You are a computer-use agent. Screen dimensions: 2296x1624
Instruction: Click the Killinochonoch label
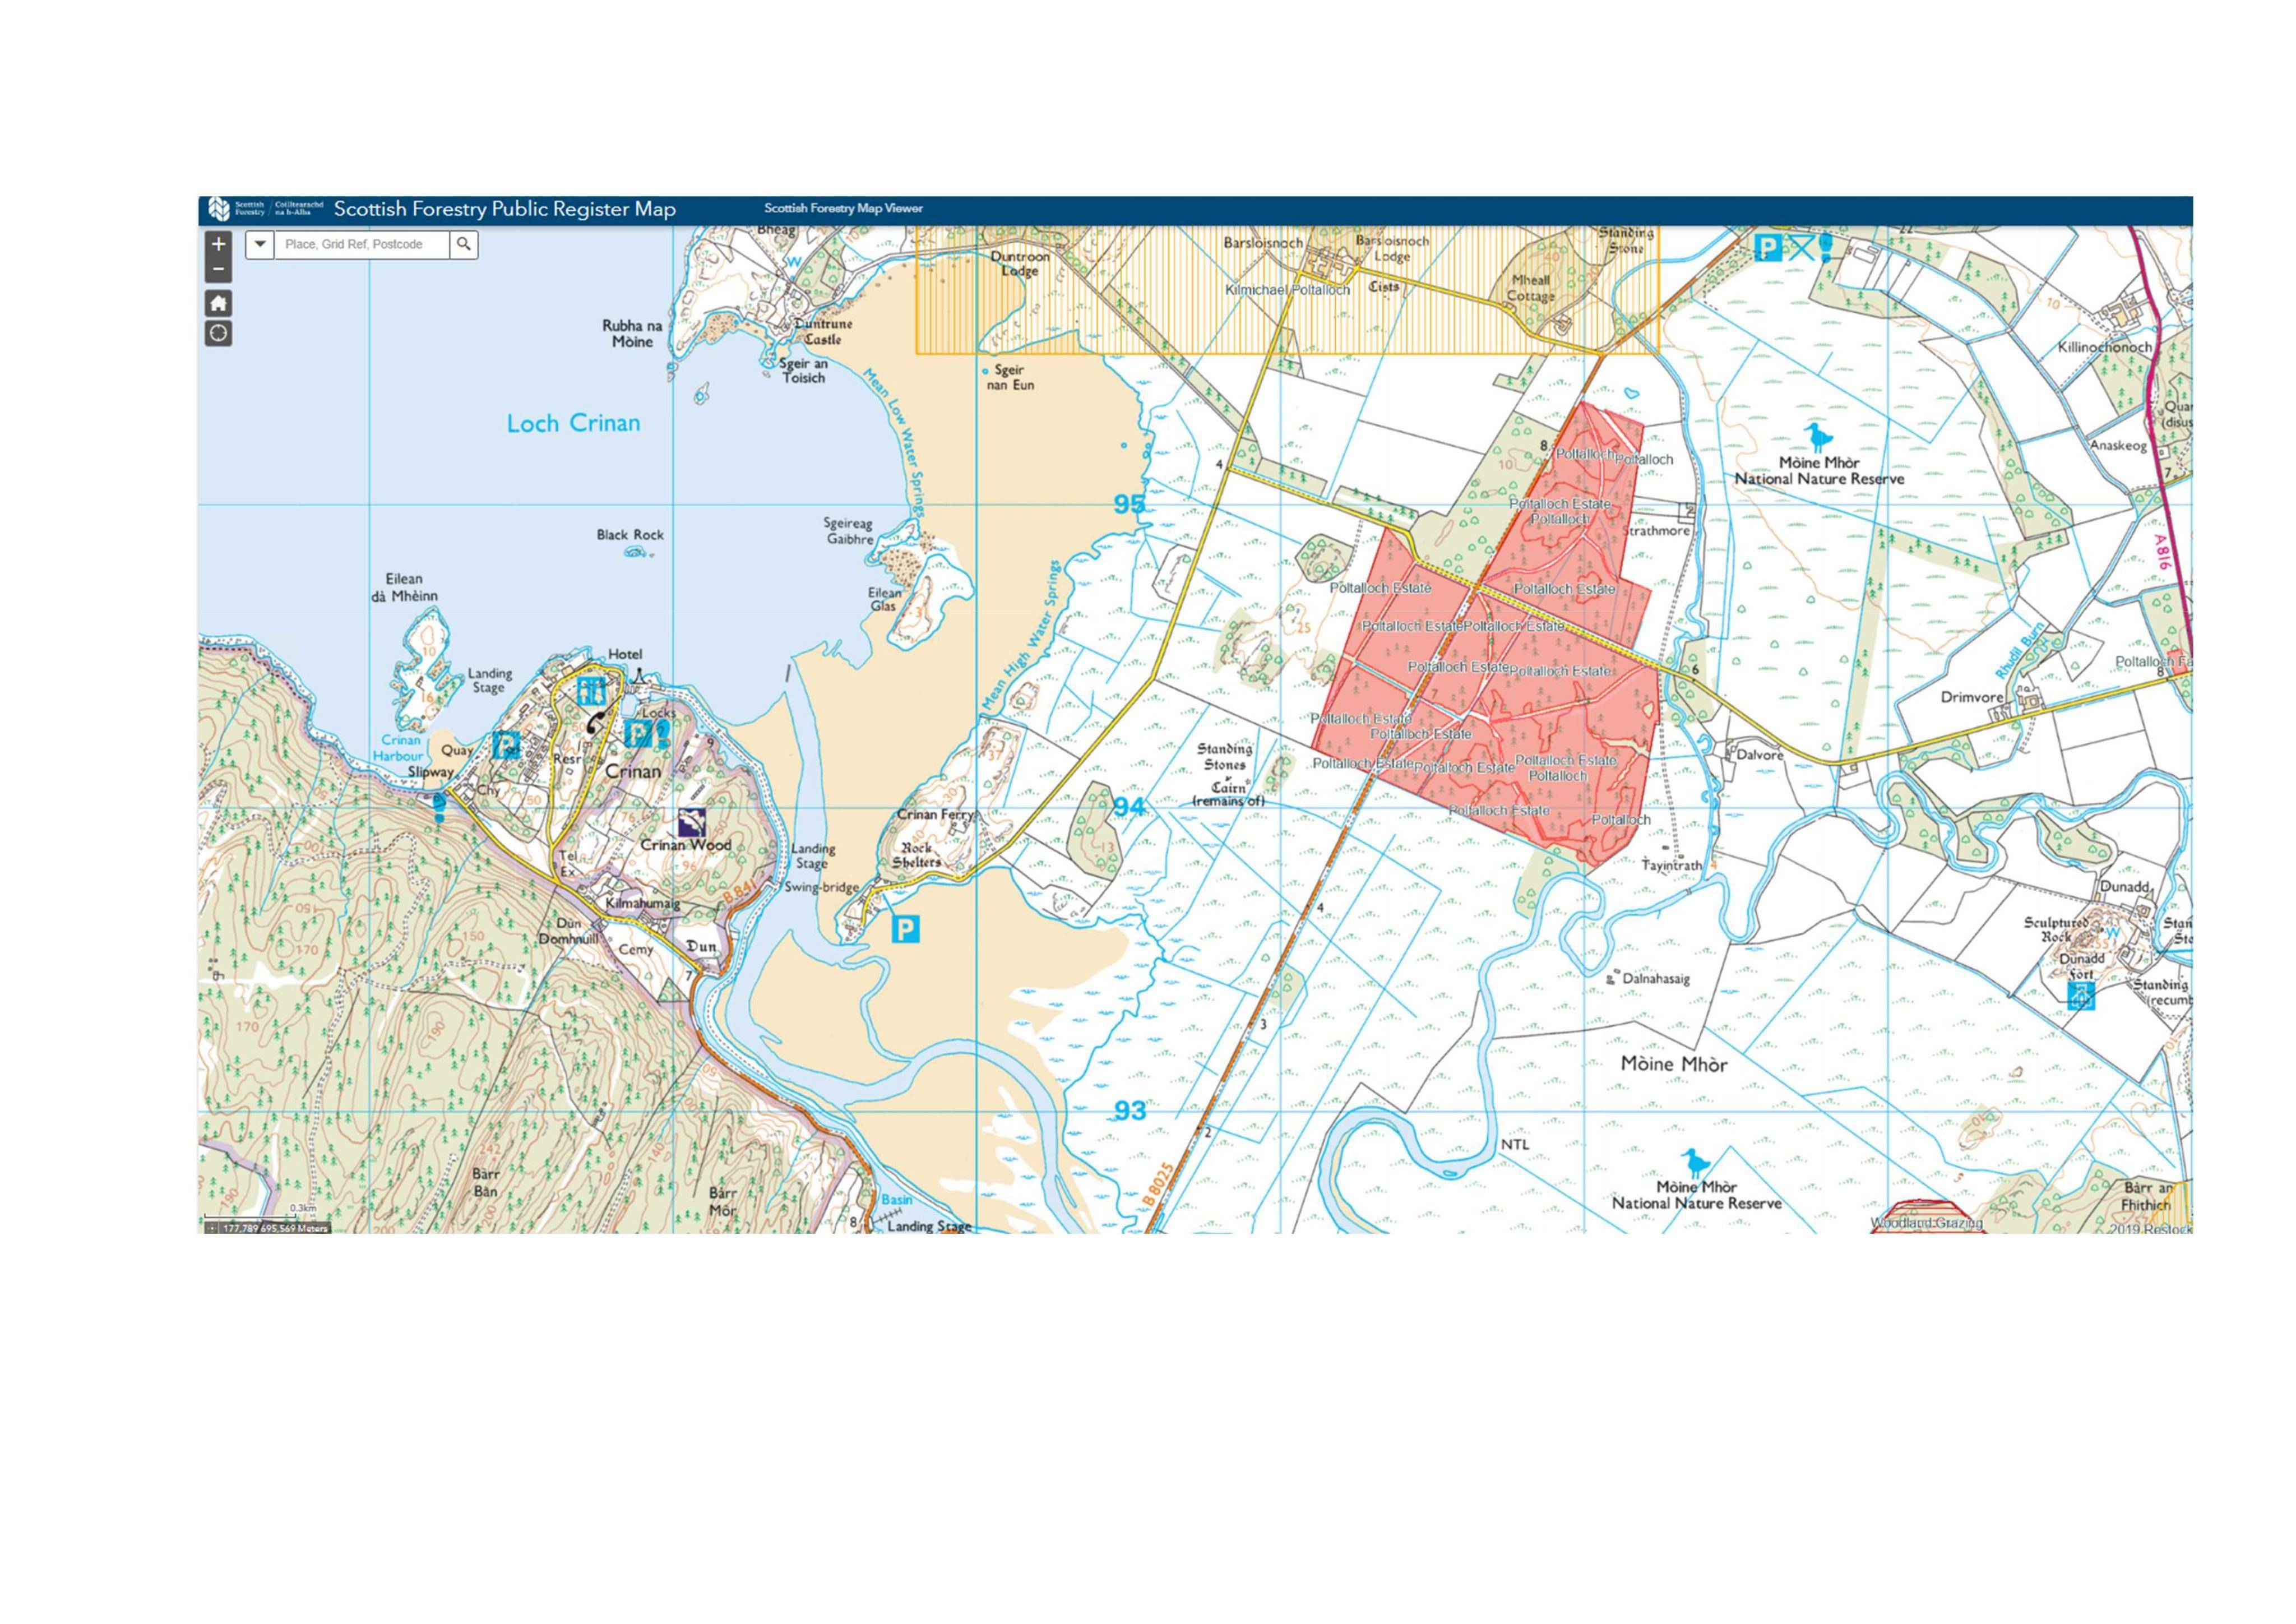[2105, 347]
